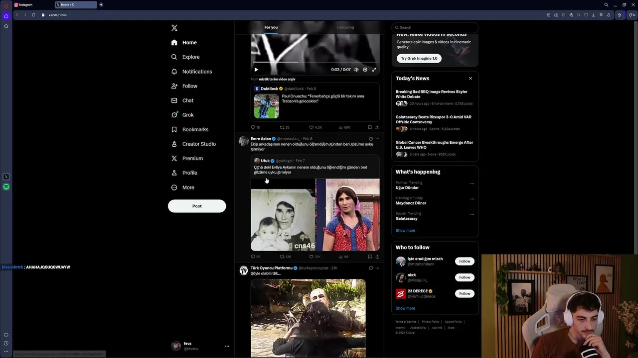
Task: Repost the post with 138 reposts
Action: [x=285, y=257]
